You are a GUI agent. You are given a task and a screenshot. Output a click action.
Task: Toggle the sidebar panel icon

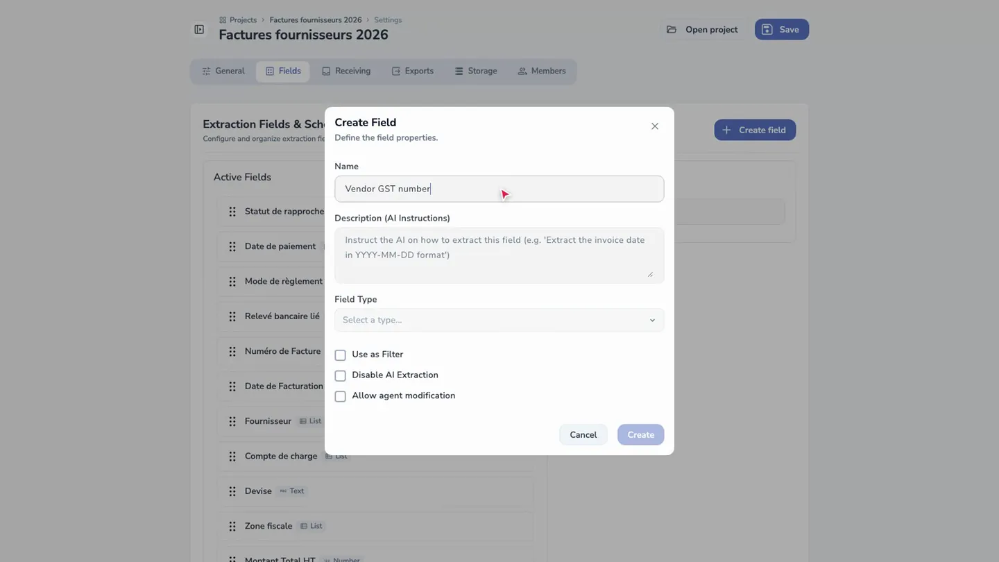[199, 29]
